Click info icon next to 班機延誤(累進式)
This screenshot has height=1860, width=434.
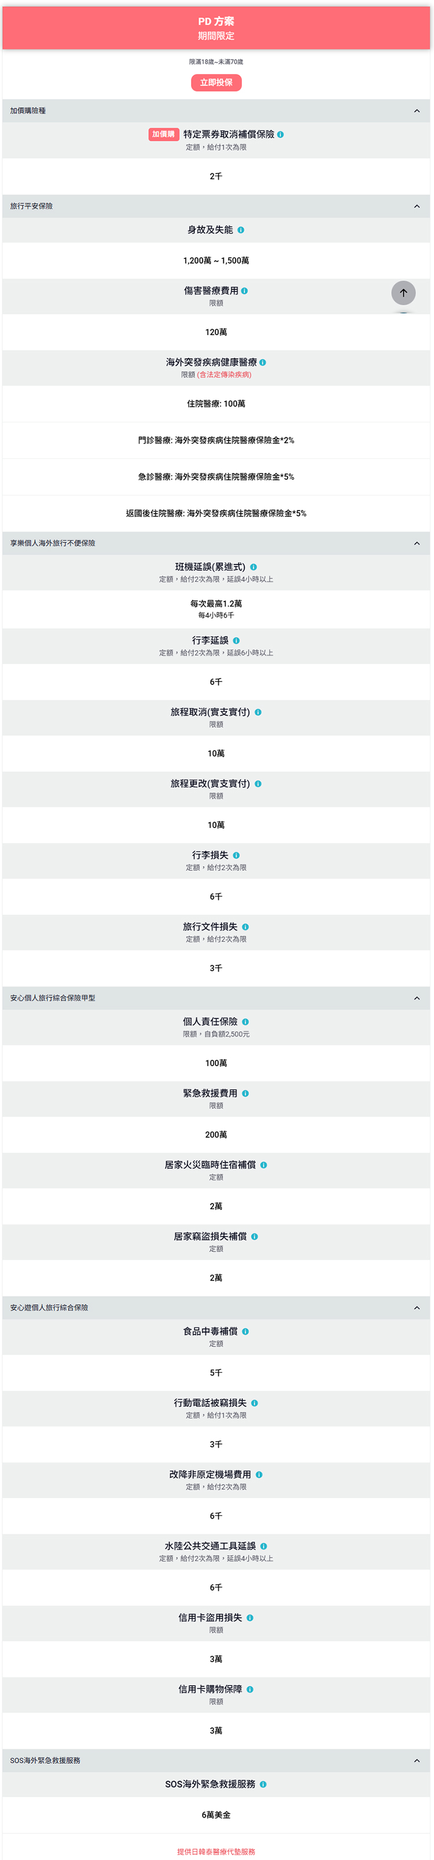[x=254, y=567]
